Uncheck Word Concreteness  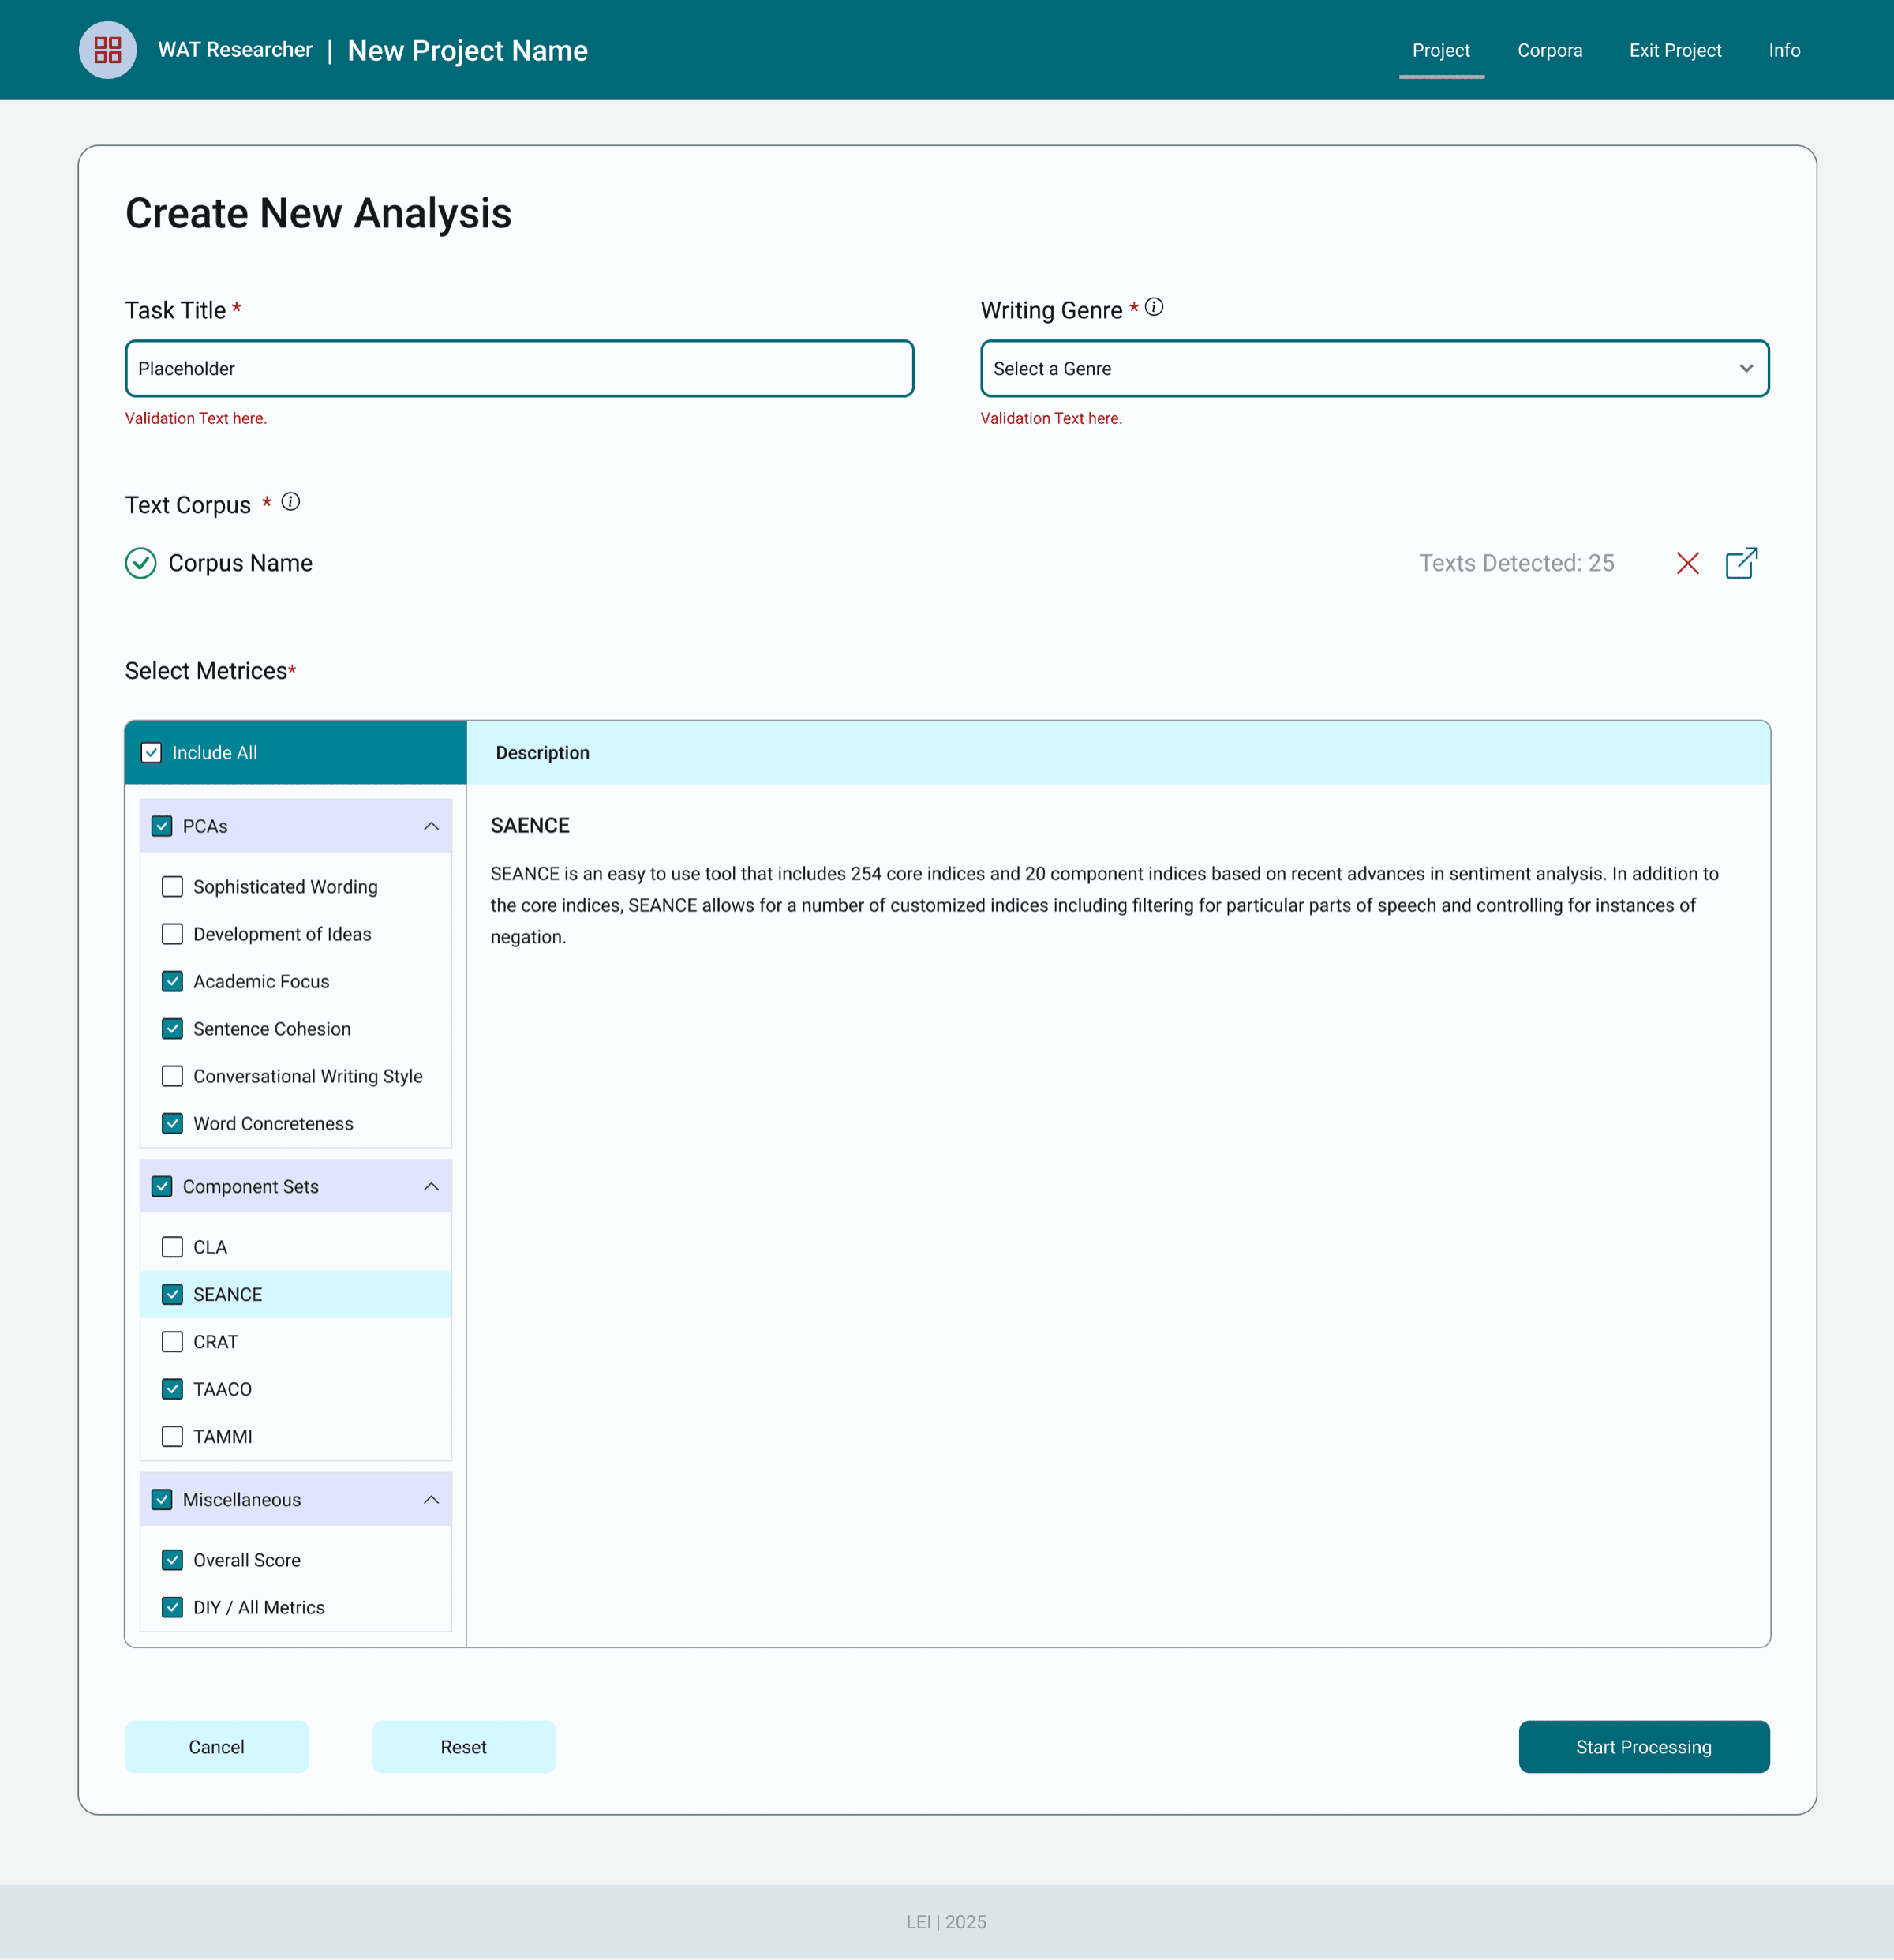pyautogui.click(x=172, y=1124)
